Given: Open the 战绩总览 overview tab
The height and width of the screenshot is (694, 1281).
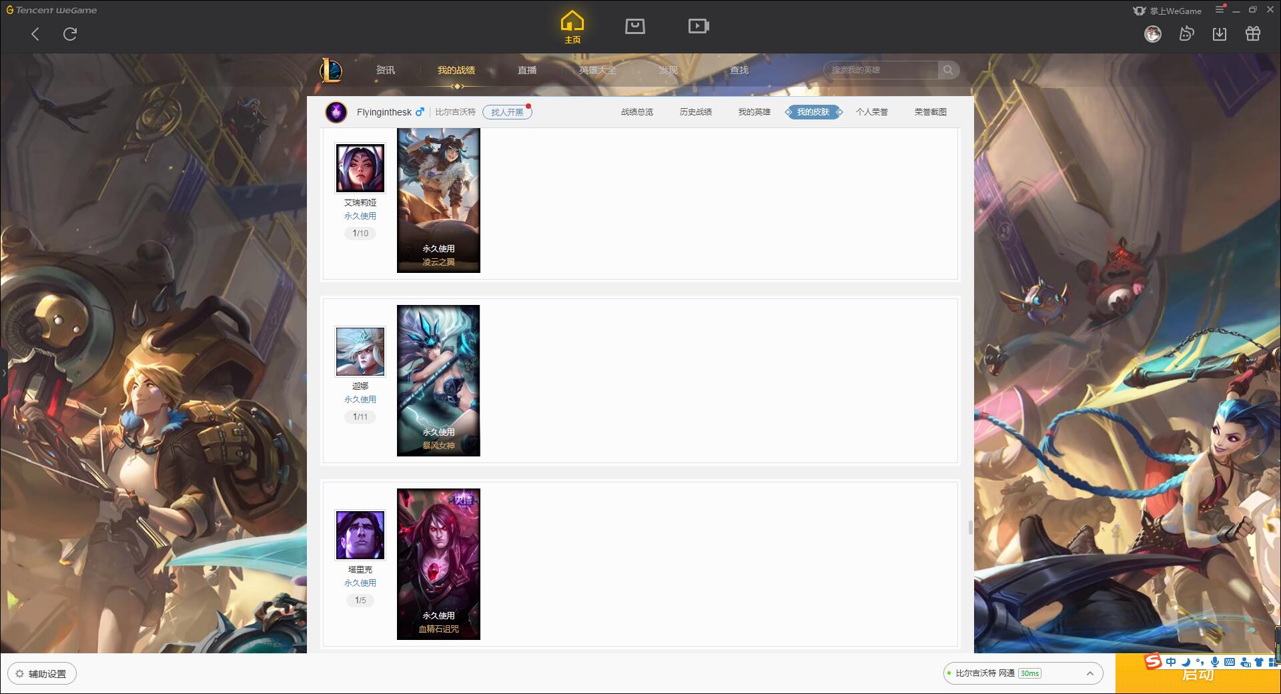Looking at the screenshot, I should tap(637, 112).
